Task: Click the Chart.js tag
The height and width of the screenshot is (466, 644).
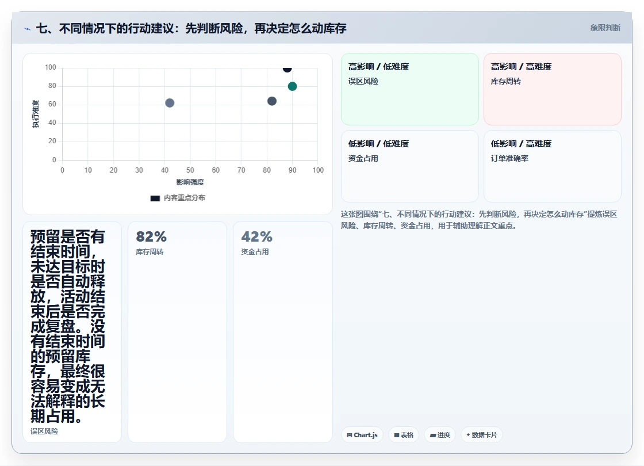Action: 362,435
